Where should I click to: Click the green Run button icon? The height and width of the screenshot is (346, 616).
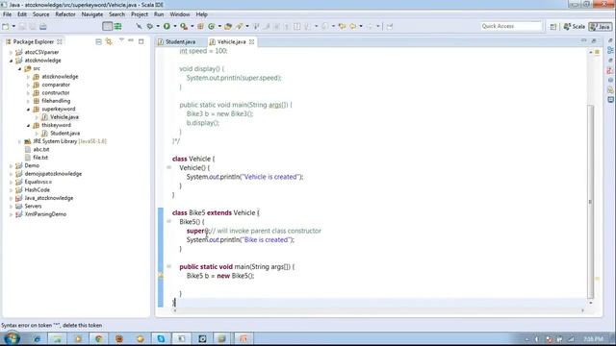pos(167,26)
